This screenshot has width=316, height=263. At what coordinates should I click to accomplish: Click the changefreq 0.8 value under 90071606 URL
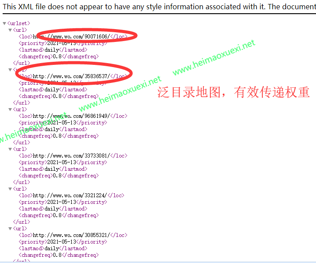point(57,56)
